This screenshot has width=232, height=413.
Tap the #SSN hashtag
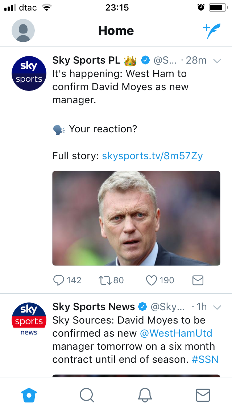pyautogui.click(x=205, y=360)
